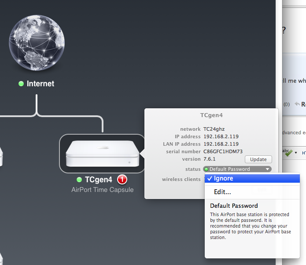Click the Internet label
Screen dimensions: 306x265
point(41,84)
